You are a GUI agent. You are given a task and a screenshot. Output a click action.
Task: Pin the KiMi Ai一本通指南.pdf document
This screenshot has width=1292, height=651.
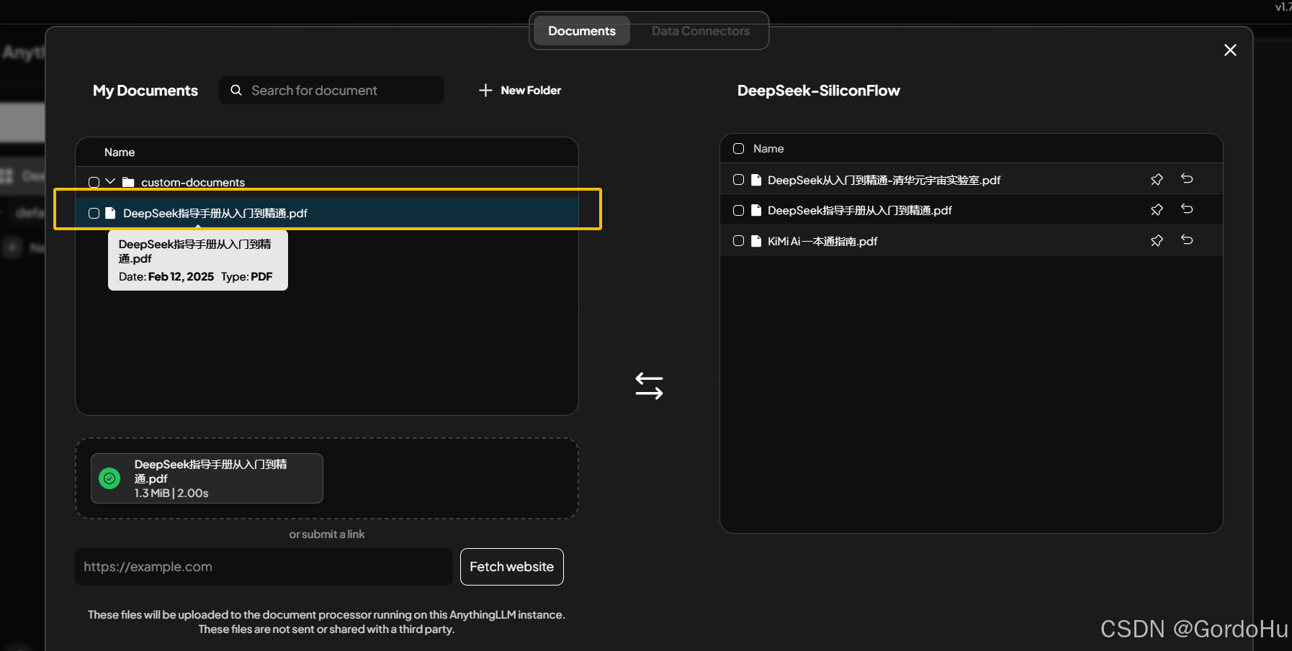[1157, 240]
